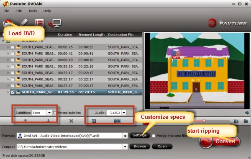The width and height of the screenshot is (251, 159).
Task: Uncheck the 01:29:15 title checkbox
Action: point(13,92)
